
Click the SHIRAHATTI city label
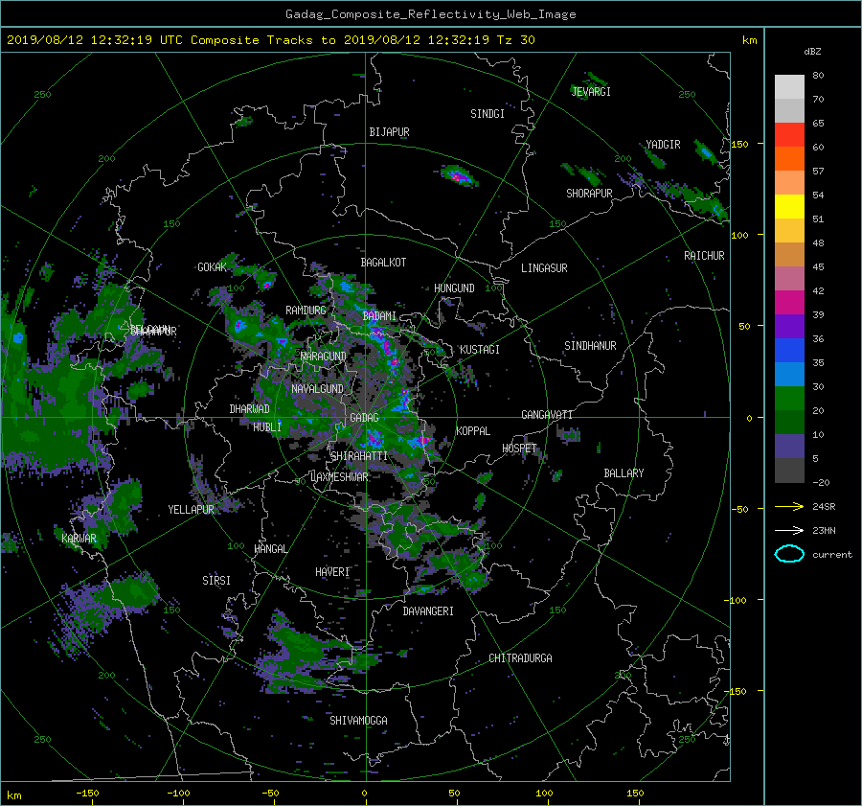point(359,456)
